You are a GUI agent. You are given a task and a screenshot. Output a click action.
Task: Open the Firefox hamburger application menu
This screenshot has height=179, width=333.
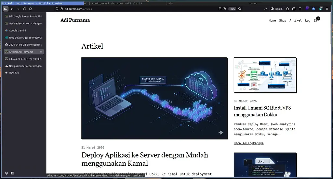pyautogui.click(x=327, y=9)
